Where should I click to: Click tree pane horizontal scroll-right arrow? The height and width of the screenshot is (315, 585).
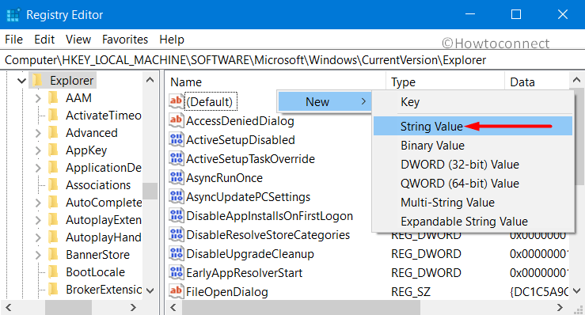(x=133, y=307)
